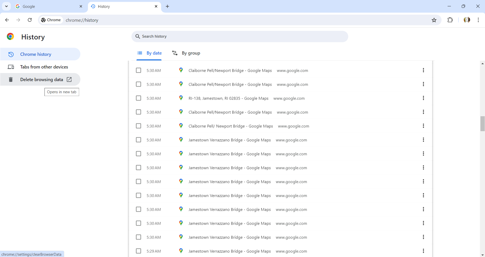Open the tab search dropdown chevron
The image size is (485, 257).
6,6
